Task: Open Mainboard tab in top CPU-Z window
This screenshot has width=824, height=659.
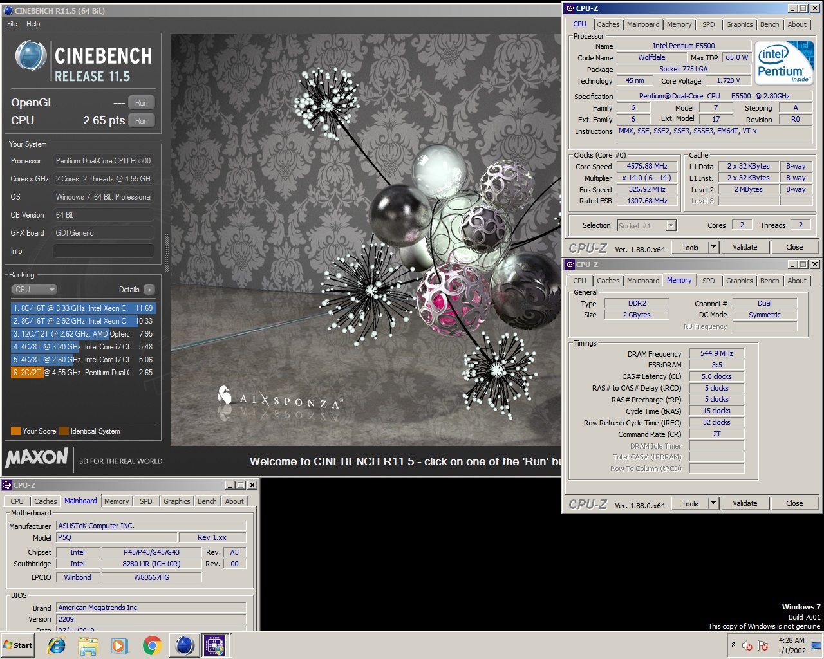Action: [x=643, y=24]
